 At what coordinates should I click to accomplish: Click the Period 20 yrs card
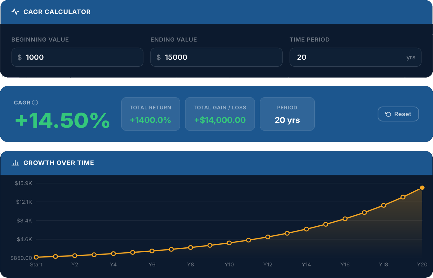tap(287, 114)
